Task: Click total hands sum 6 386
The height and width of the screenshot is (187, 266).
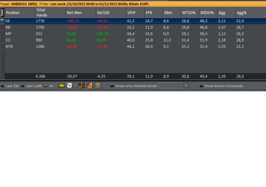Action: click(40, 76)
